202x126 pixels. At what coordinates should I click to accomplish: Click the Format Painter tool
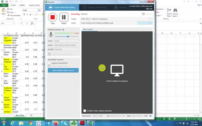tap(14, 15)
